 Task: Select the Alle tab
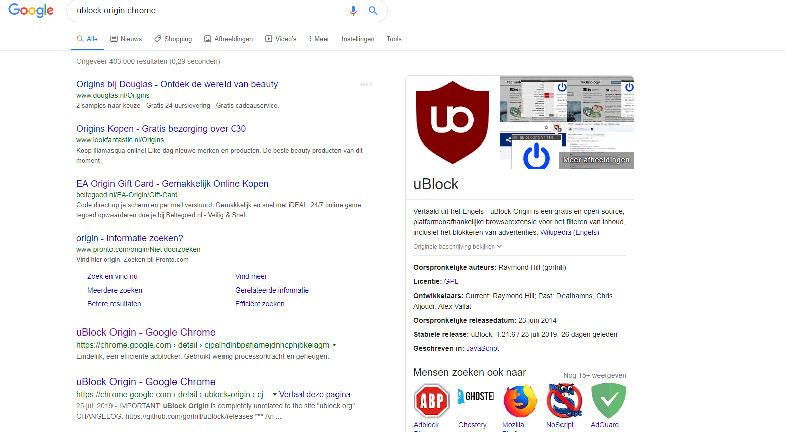[x=87, y=39]
